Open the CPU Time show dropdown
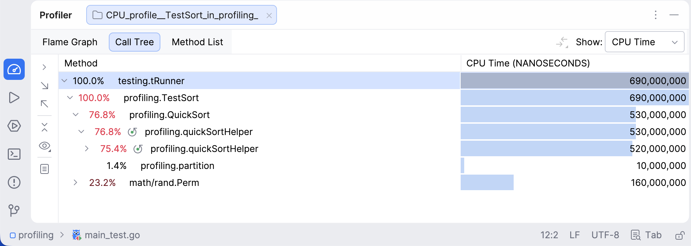Image resolution: width=691 pixels, height=246 pixels. pos(644,42)
